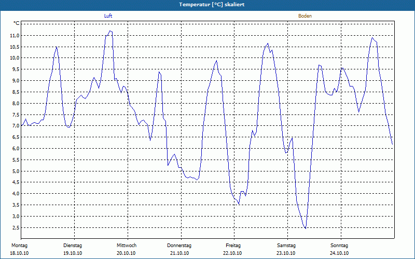Click the date '19.10.10'
The width and height of the screenshot is (415, 259).
point(73,253)
